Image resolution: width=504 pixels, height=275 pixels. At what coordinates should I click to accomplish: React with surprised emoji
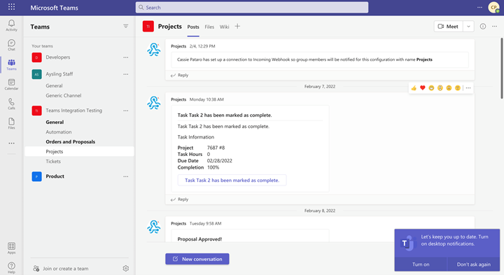(440, 88)
